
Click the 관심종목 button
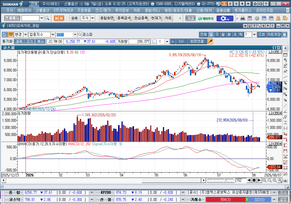point(141,18)
